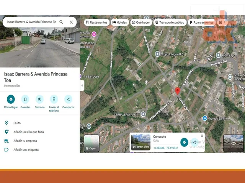Search nearby with Cercano icon

click(39, 99)
